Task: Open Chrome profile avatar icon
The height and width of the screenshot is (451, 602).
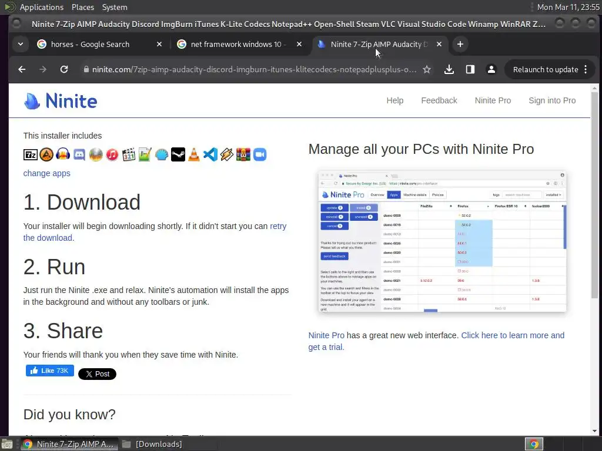Action: coord(491,69)
